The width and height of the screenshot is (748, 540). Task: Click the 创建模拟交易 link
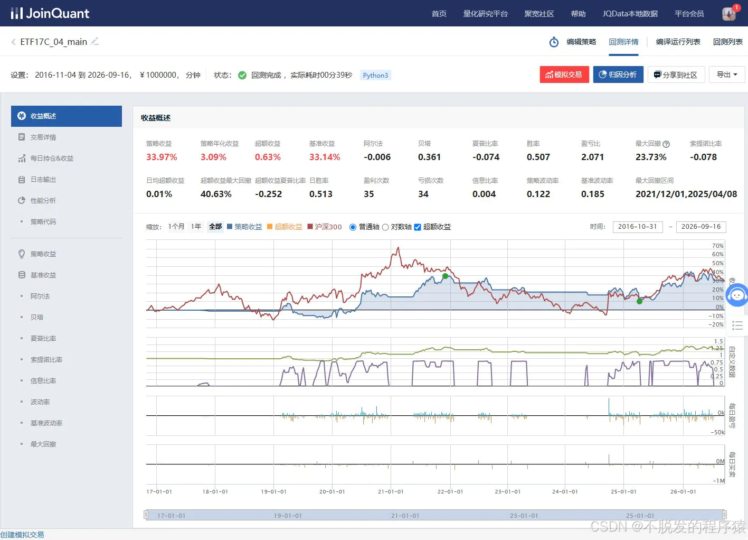[x=22, y=535]
